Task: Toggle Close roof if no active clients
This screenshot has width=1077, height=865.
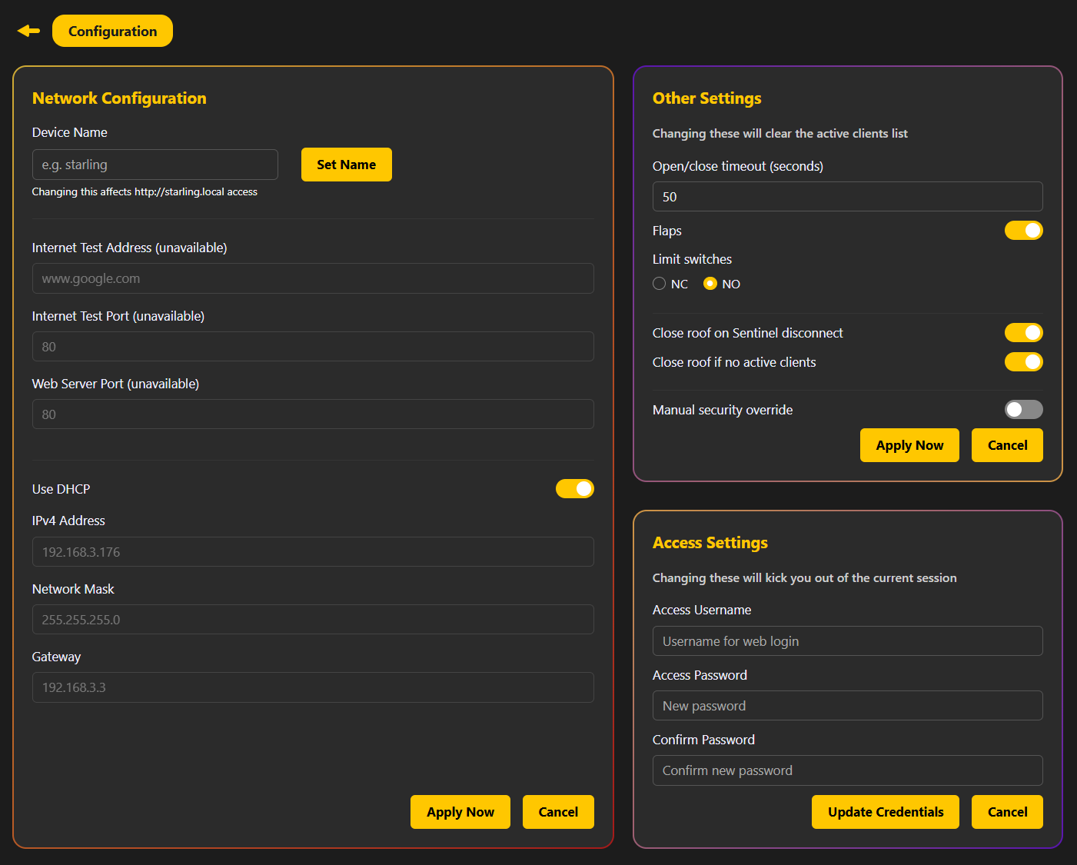Action: pyautogui.click(x=1023, y=362)
